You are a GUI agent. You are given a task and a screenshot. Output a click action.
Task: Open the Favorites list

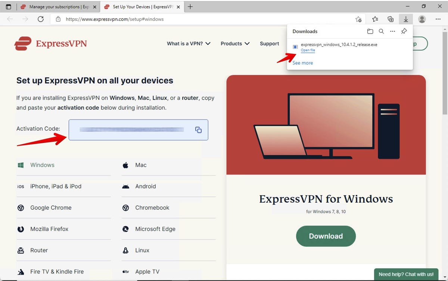point(375,19)
